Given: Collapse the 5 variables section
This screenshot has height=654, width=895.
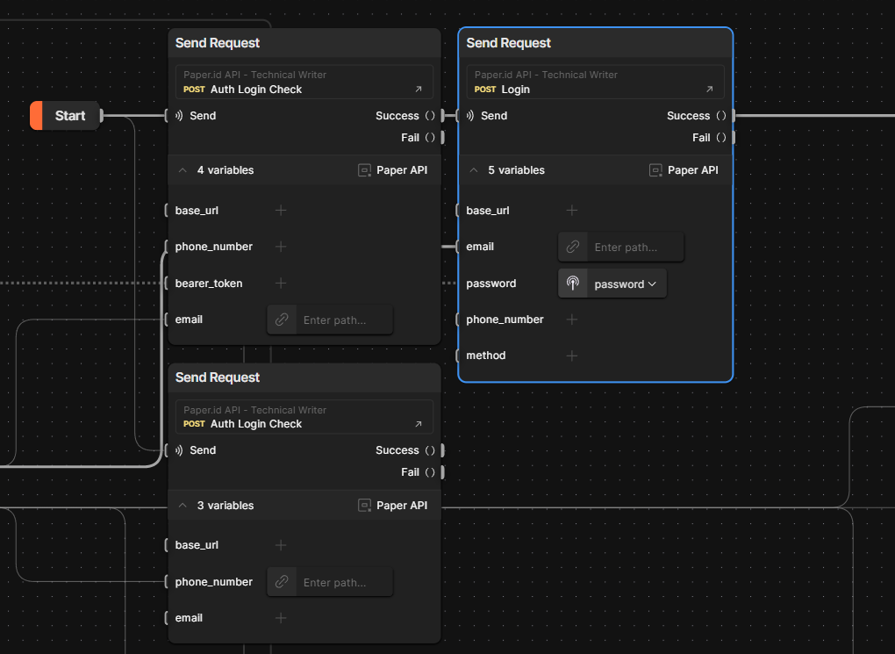Looking at the screenshot, I should [474, 170].
